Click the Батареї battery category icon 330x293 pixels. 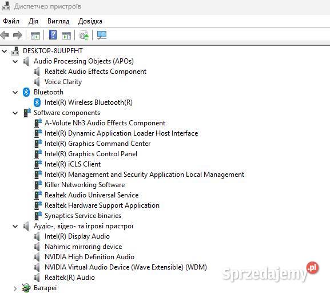click(x=26, y=288)
